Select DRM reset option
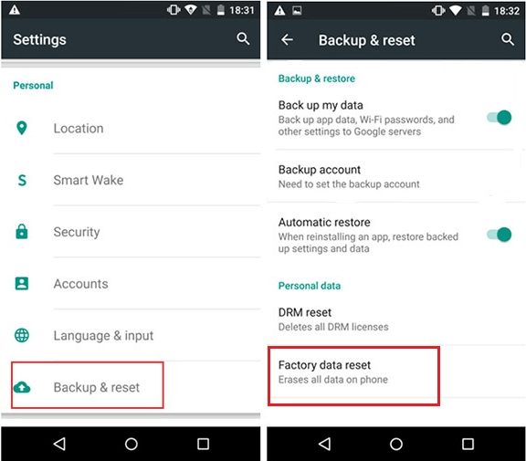Image resolution: width=526 pixels, height=461 pixels. point(395,320)
